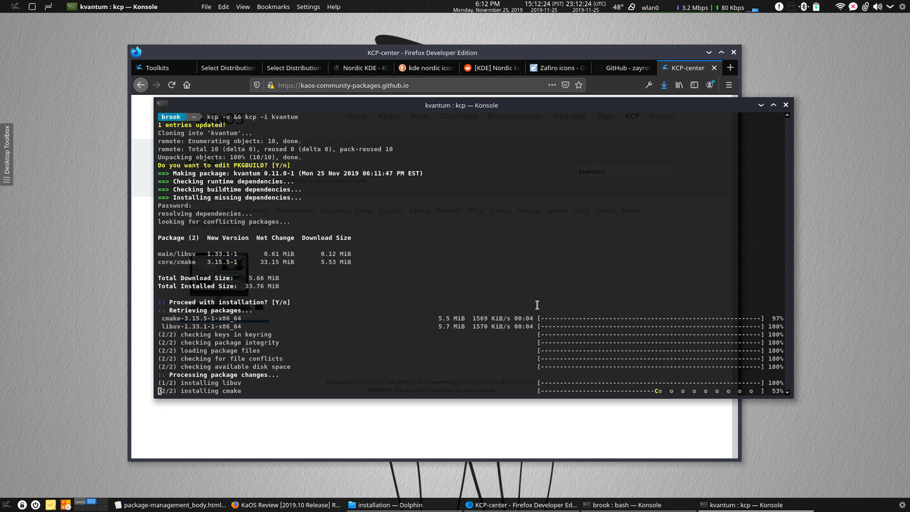Open Desktop Toolbox on left edge
Image resolution: width=910 pixels, height=512 pixels.
tap(7, 154)
